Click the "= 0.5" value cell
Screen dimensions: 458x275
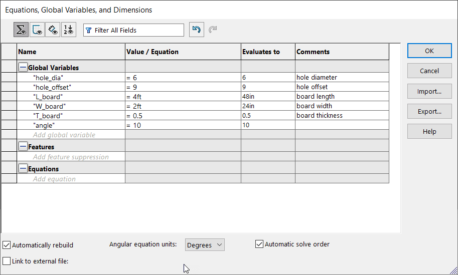coord(183,116)
